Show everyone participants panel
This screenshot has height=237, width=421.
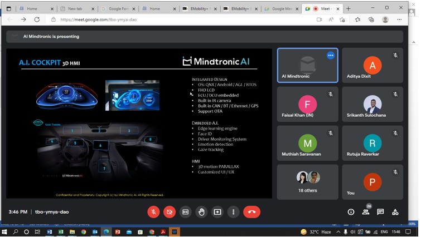[x=366, y=212]
